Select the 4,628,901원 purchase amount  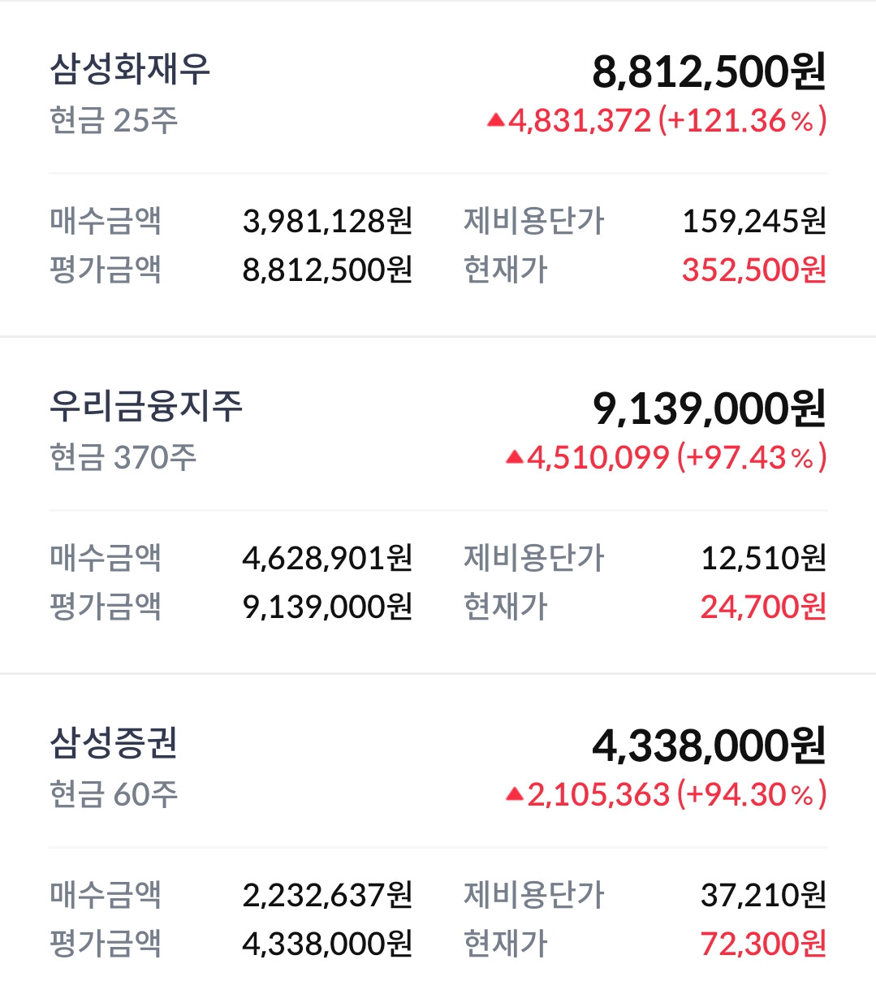(327, 558)
